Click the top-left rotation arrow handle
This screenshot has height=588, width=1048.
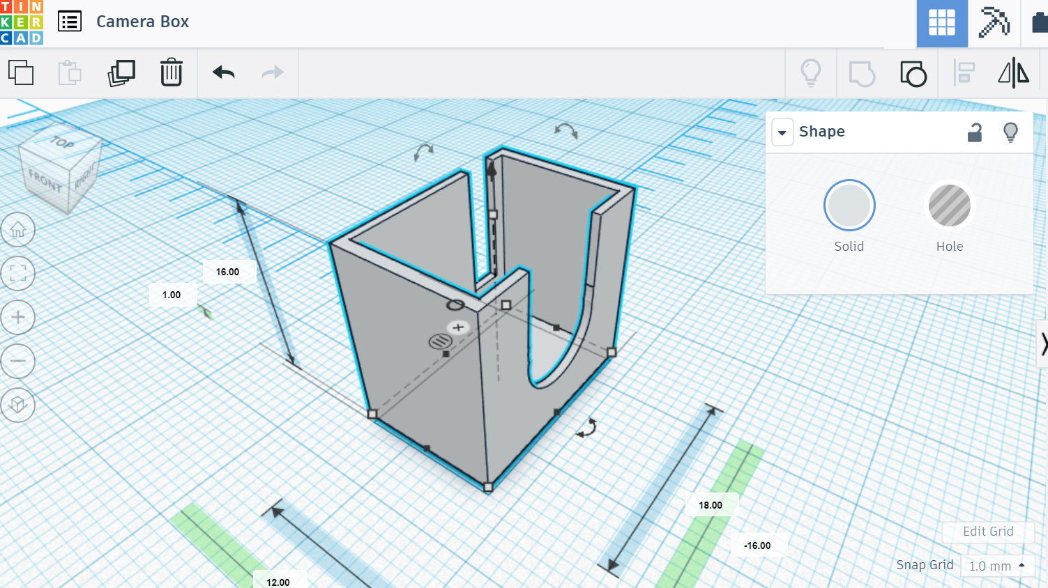click(423, 151)
